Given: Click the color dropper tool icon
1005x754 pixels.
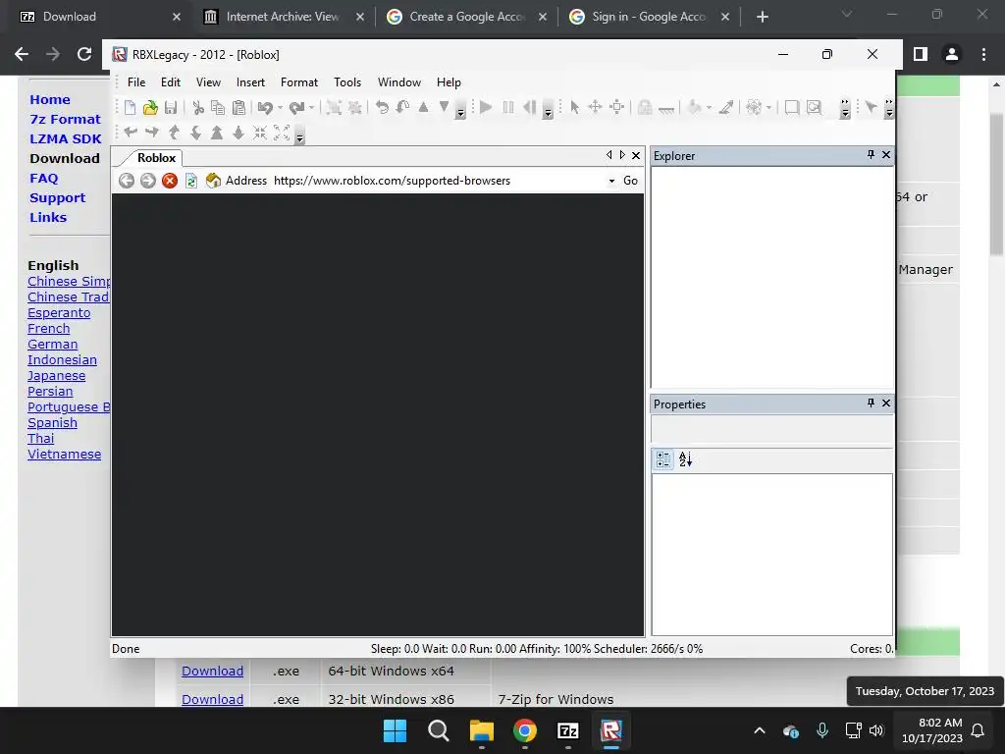Looking at the screenshot, I should pos(726,107).
